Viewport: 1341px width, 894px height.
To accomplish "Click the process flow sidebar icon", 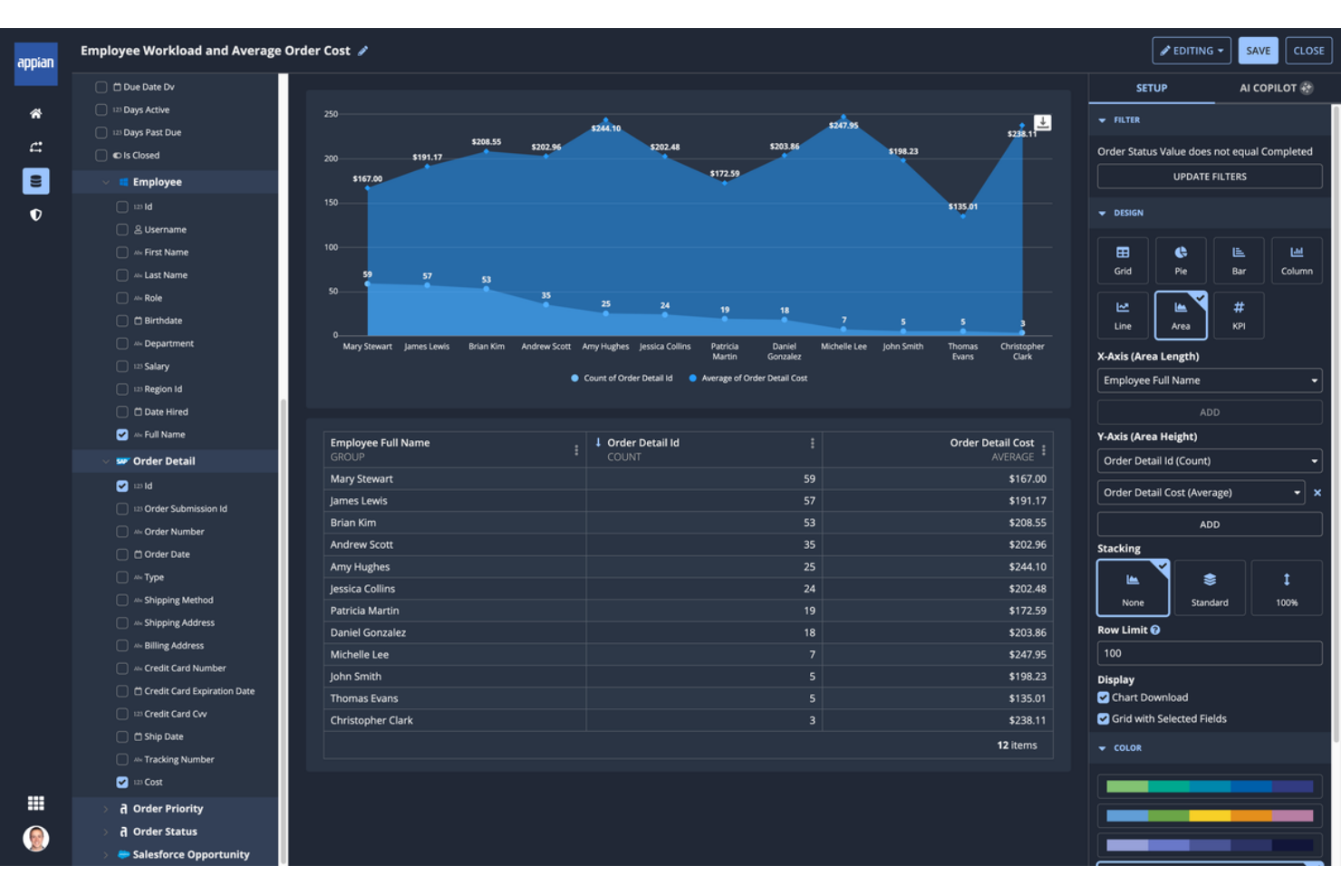I will 35,147.
